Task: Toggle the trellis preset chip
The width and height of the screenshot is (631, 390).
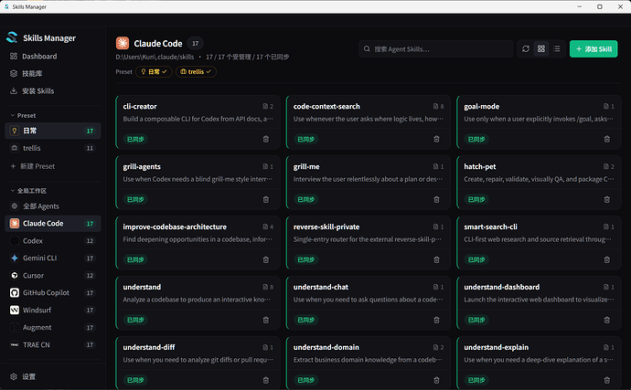Action: tap(196, 71)
